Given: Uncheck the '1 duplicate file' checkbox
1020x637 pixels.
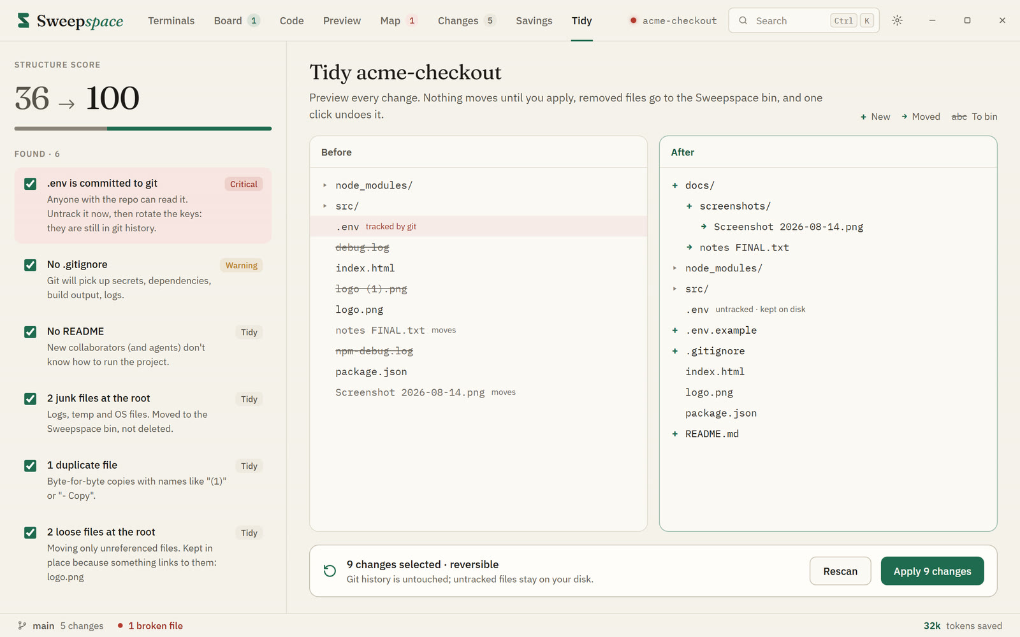Looking at the screenshot, I should (x=30, y=466).
